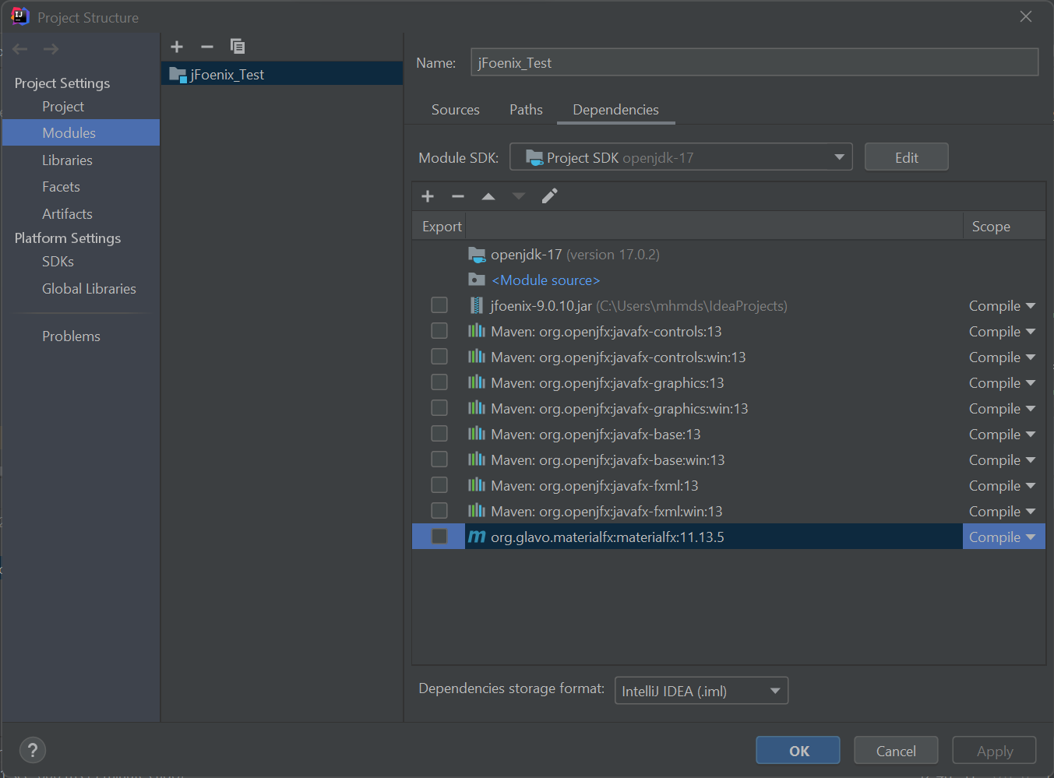Remove selected module with minus icon

207,47
